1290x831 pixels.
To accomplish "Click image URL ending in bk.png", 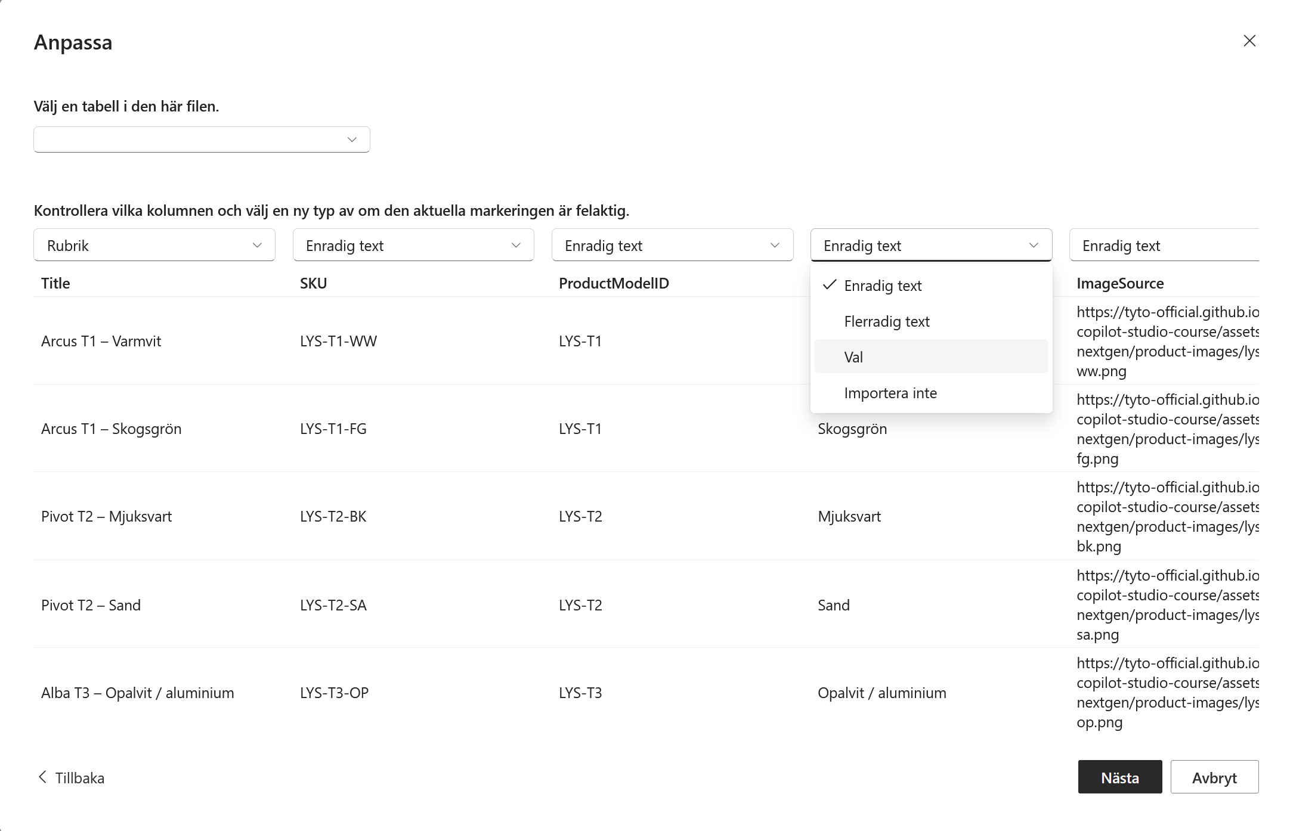I will pos(1167,516).
